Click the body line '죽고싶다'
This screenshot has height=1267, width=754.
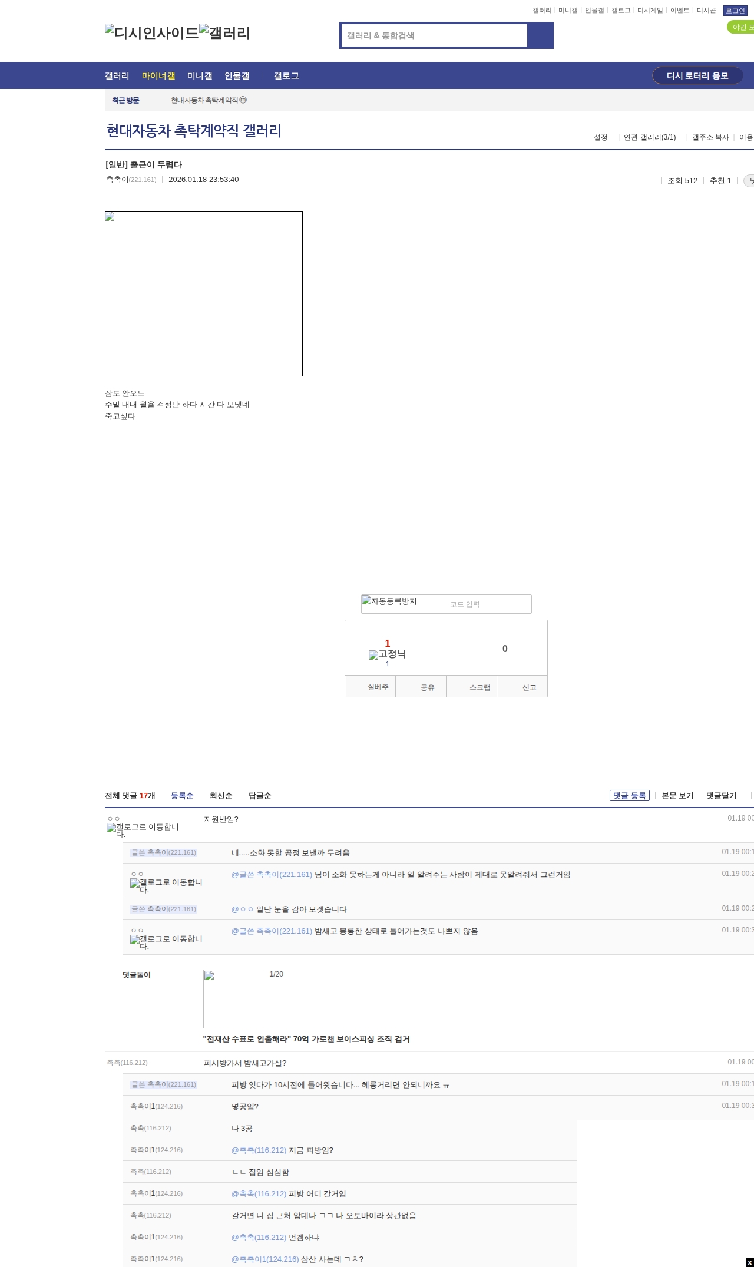[120, 416]
